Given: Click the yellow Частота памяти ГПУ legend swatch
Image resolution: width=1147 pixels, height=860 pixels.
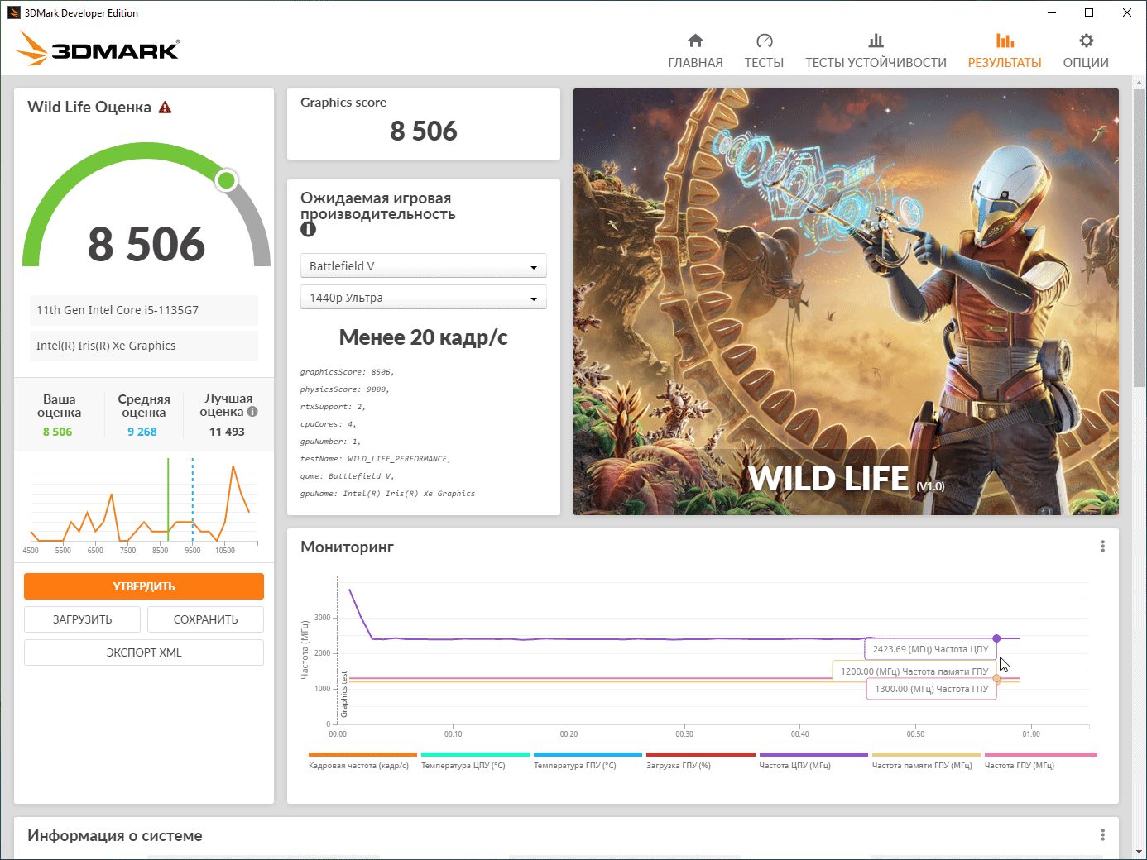Looking at the screenshot, I should coord(926,754).
